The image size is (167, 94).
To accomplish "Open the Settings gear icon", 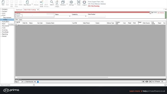I will 71,2.
